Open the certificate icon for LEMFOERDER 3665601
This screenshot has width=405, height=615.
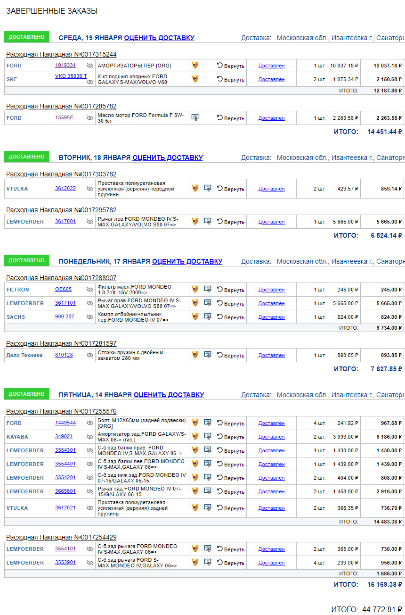point(208,491)
